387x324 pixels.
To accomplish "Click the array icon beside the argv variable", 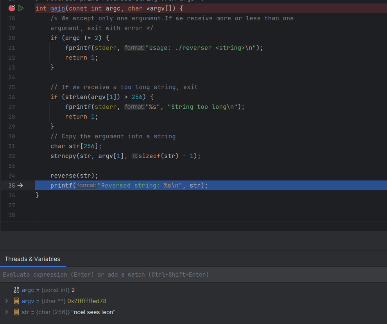I will (16, 301).
